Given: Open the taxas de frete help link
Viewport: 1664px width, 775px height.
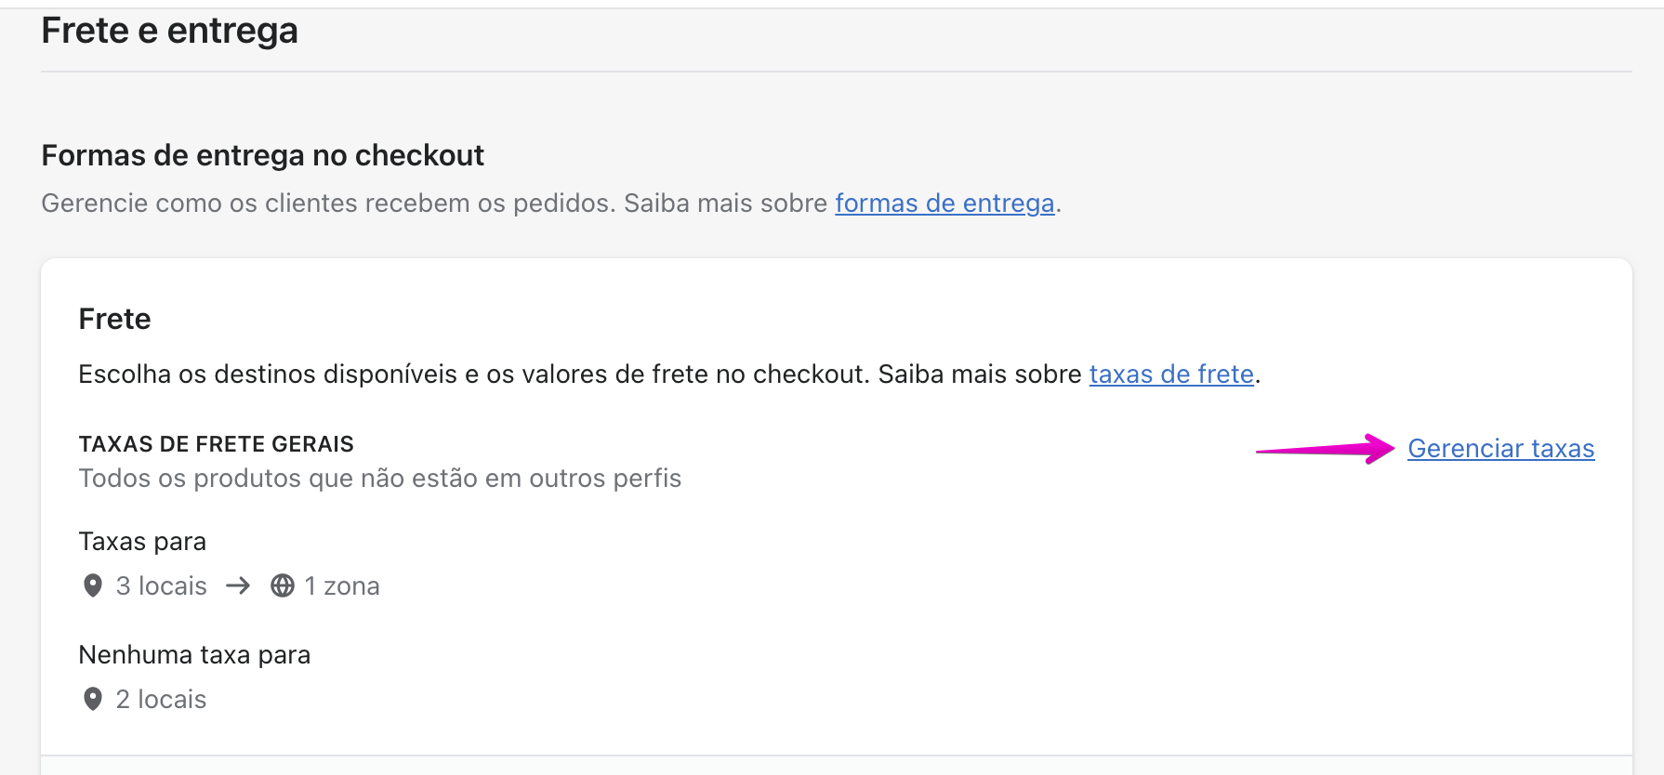Looking at the screenshot, I should [1171, 374].
